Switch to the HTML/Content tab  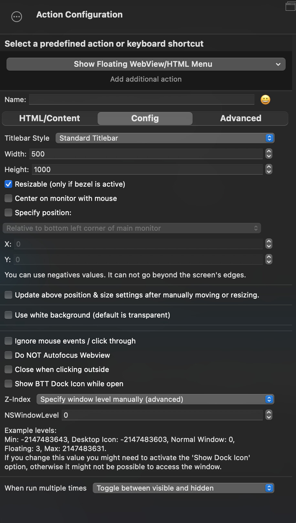click(x=49, y=119)
